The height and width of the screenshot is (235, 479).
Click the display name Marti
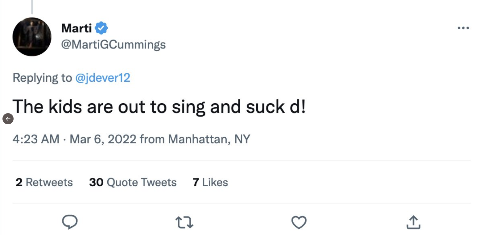(76, 28)
